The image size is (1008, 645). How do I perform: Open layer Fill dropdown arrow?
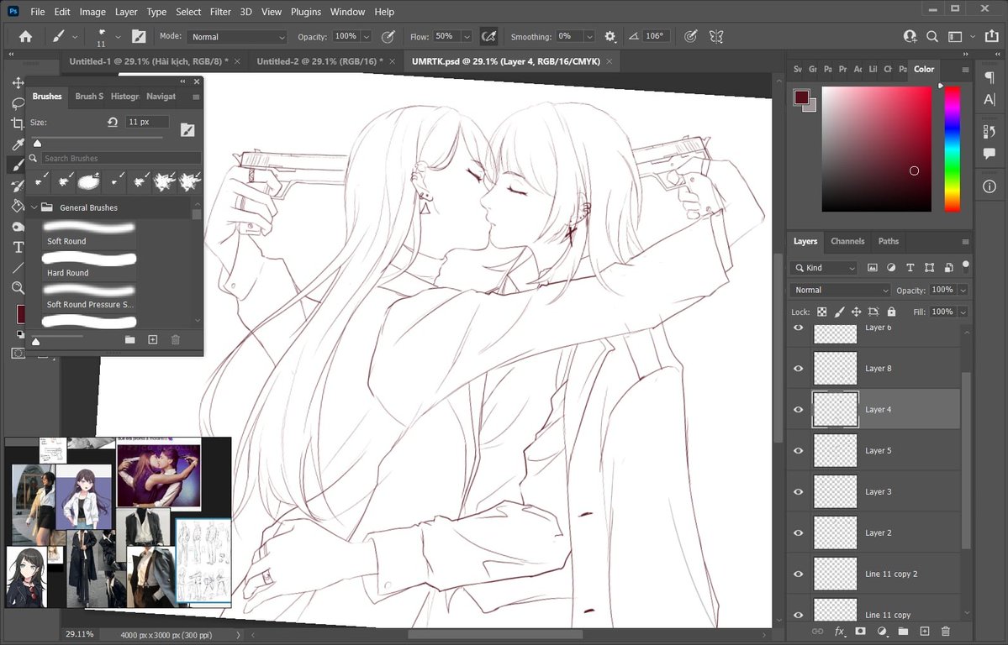(x=963, y=312)
